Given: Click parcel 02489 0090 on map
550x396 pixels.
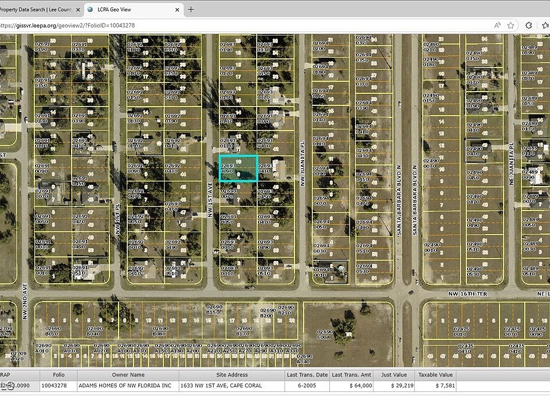Looking at the screenshot, I should pyautogui.click(x=536, y=175).
